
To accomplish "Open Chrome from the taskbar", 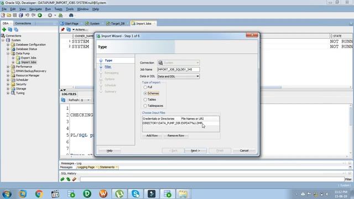I will click(39, 194).
